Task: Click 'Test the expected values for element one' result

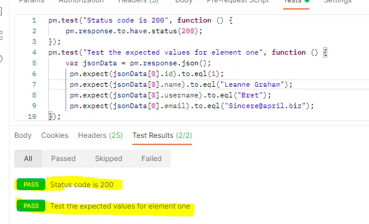Action: 120,206
